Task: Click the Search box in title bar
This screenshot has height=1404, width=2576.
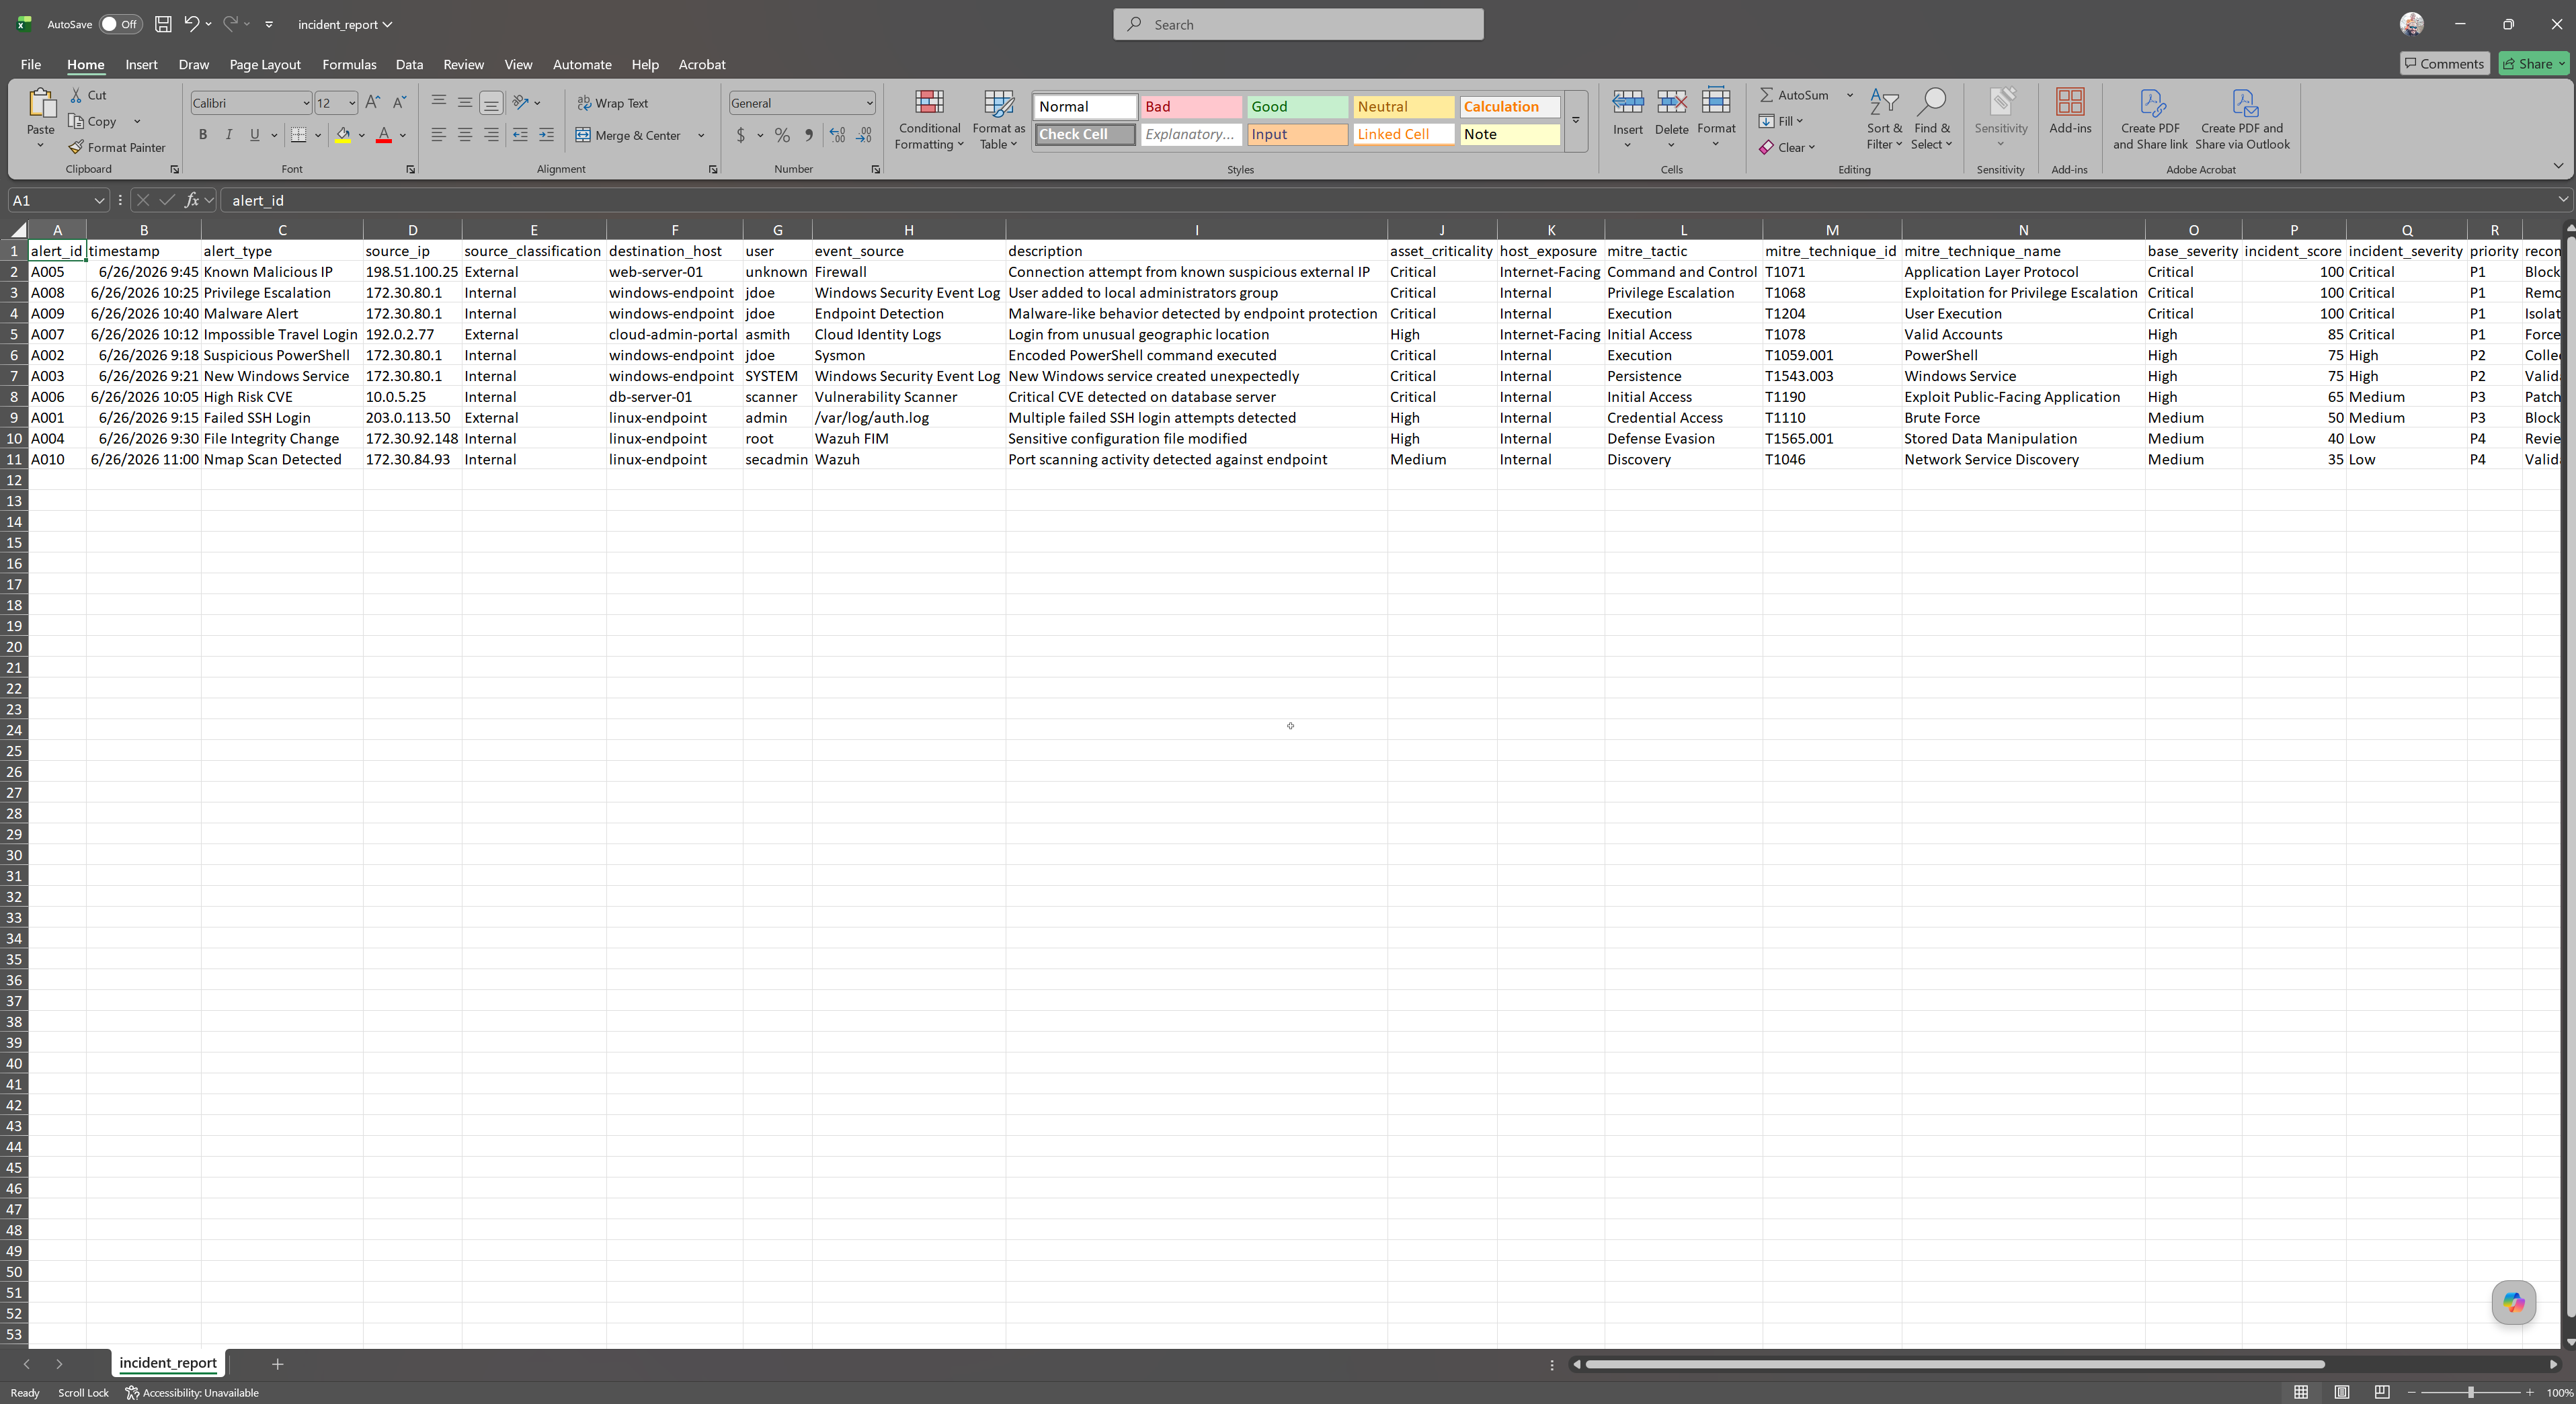Action: click(1298, 24)
